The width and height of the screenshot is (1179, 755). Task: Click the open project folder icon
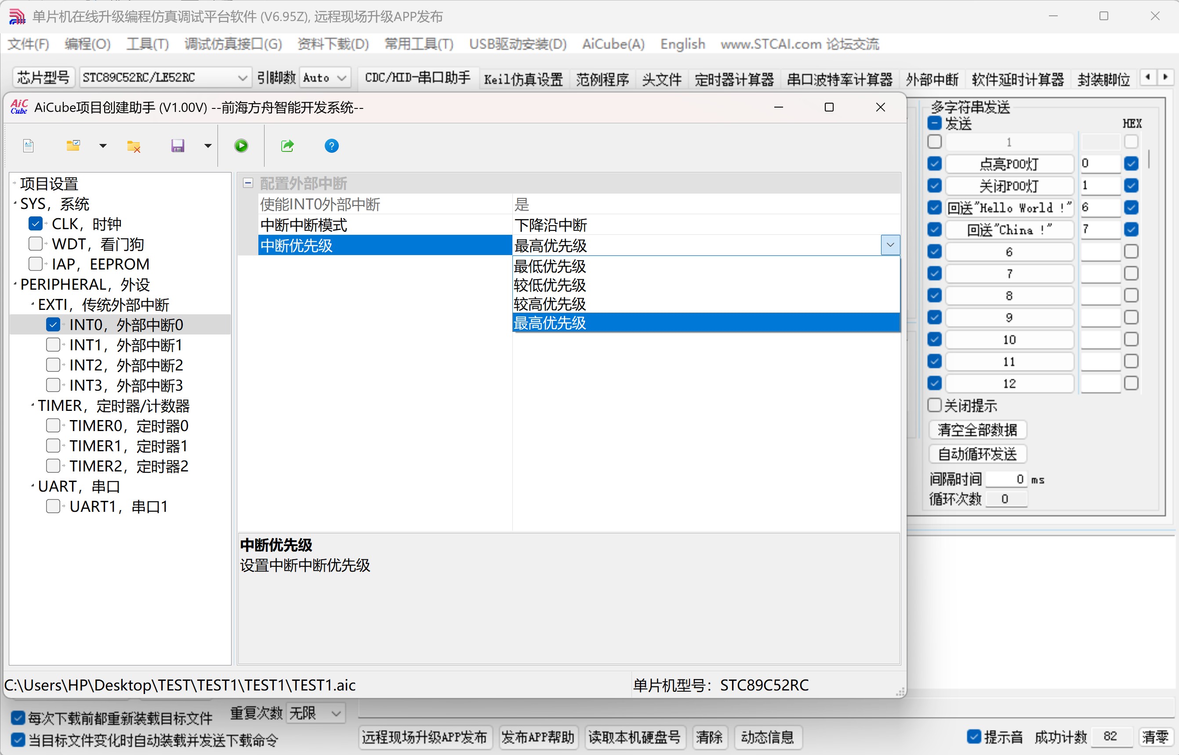(73, 146)
